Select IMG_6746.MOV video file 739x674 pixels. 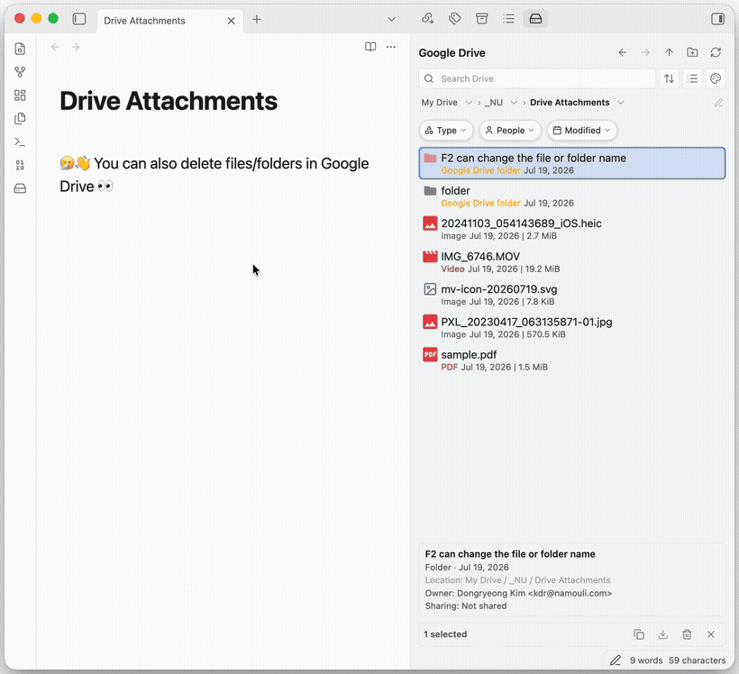[571, 262]
